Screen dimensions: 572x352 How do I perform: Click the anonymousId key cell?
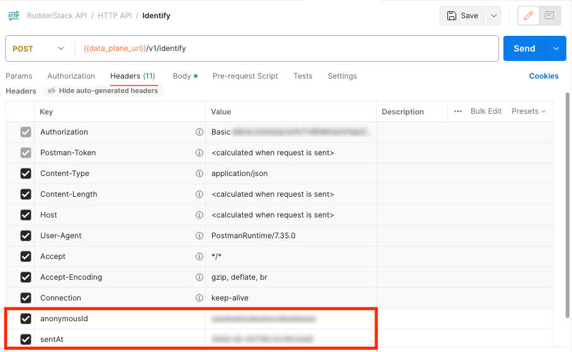(120, 319)
